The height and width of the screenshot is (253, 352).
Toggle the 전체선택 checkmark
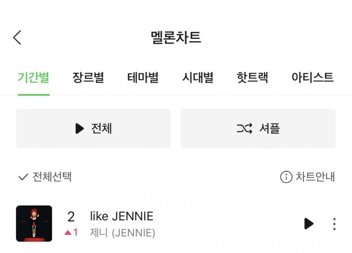click(23, 177)
